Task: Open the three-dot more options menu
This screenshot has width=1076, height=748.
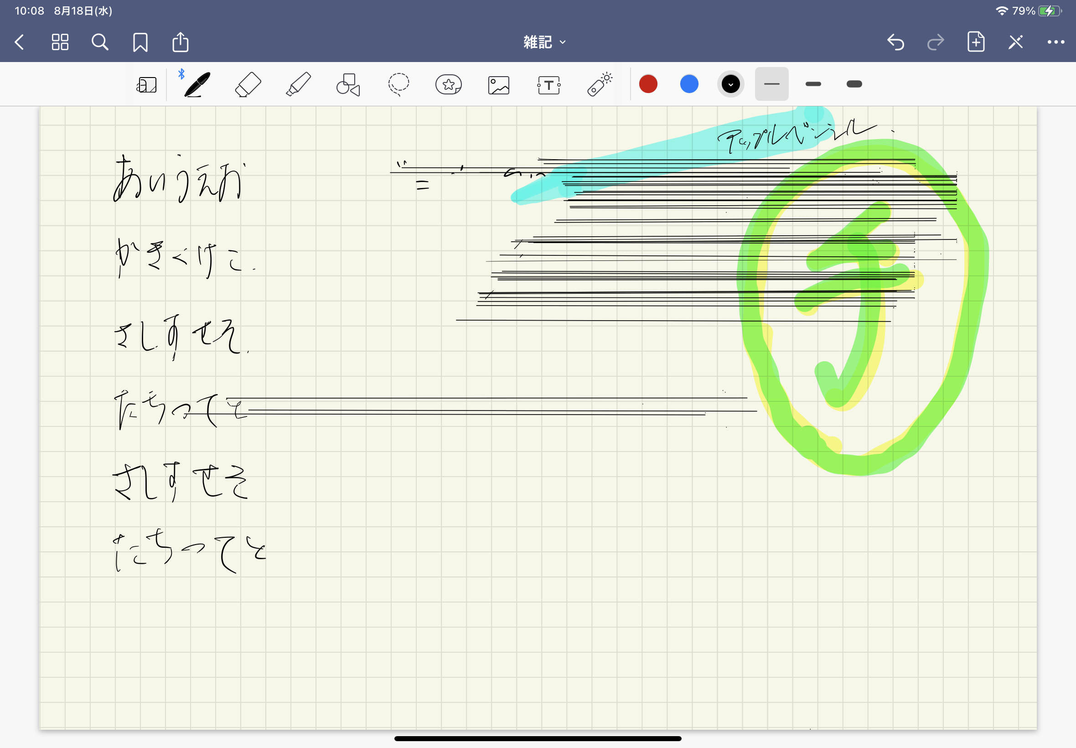Action: (1055, 42)
